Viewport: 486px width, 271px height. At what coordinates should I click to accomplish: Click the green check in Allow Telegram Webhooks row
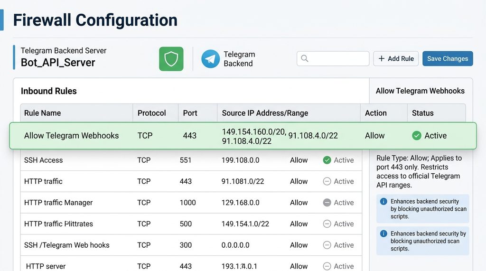417,136
